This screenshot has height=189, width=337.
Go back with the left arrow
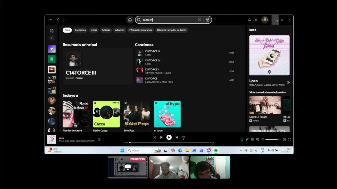58,20
